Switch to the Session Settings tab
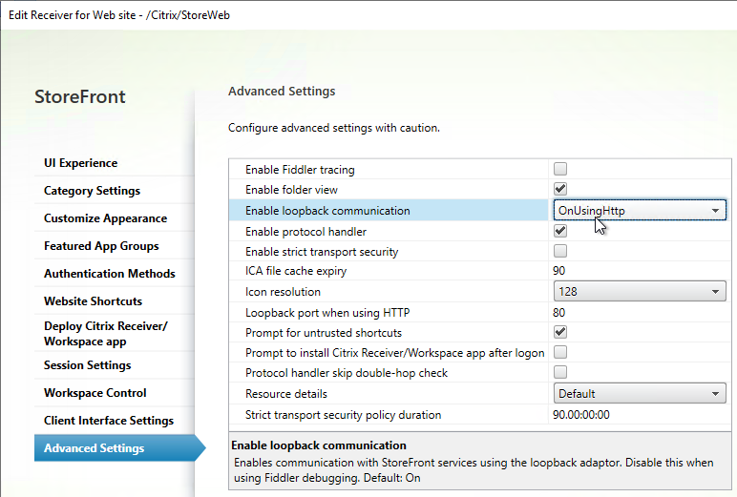Screen dimensions: 737x497 [88, 365]
